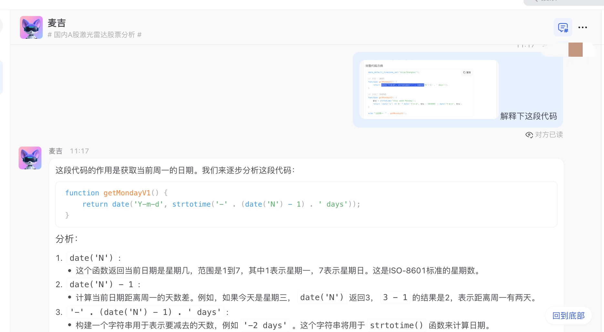Image resolution: width=604 pixels, height=332 pixels.
Task: Open the topic chat icon in header
Action: click(x=563, y=27)
